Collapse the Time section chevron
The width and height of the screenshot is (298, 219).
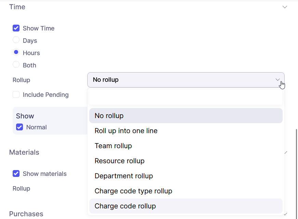pos(285,7)
